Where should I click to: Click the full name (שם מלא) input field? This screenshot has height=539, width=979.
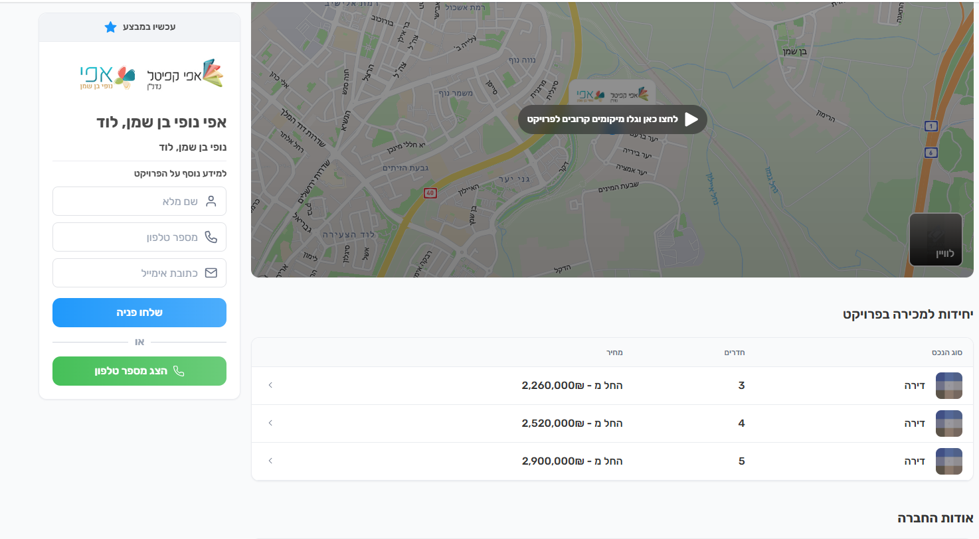[x=139, y=201]
